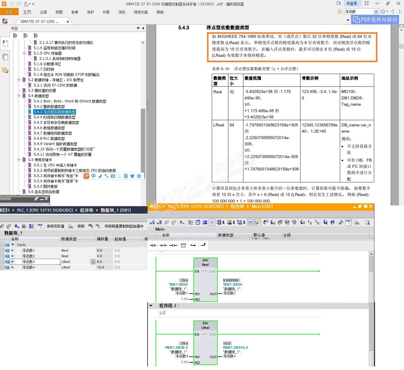404x370 pixels.
Task: Open bookmark 5.4.2 整数数据类型
Action: tap(49, 107)
